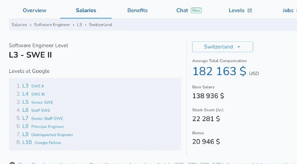This screenshot has height=164, width=297.
Task: Select L5 Senior SWE level
Action: pos(37,102)
